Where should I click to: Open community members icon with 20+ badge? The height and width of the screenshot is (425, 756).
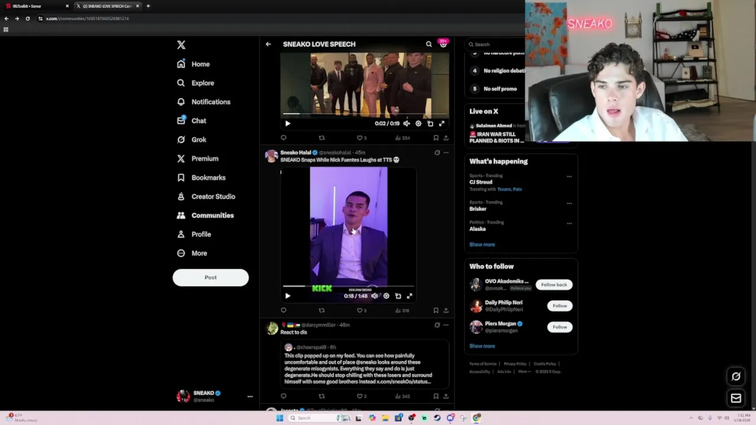[443, 44]
